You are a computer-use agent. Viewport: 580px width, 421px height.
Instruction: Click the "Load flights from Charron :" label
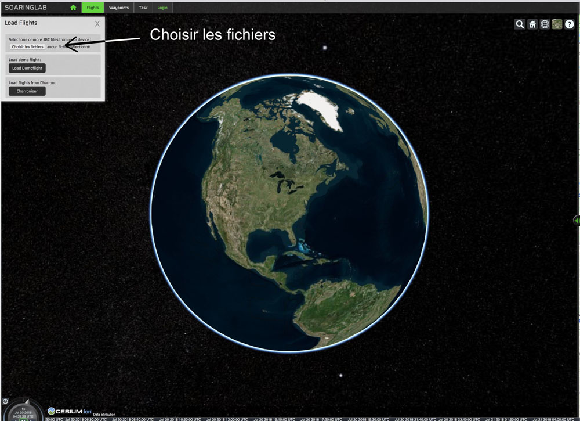tap(32, 82)
